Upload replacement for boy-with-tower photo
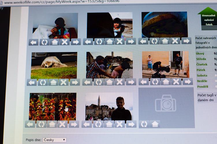The image size is (217, 144). [x=109, y=124]
